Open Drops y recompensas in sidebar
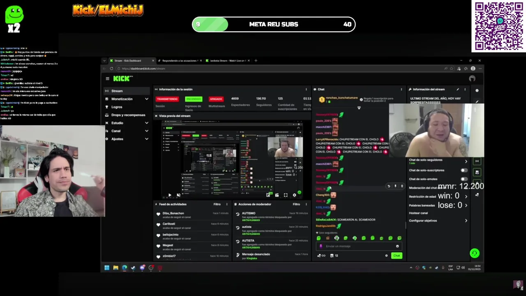This screenshot has width=526, height=296. point(127,115)
